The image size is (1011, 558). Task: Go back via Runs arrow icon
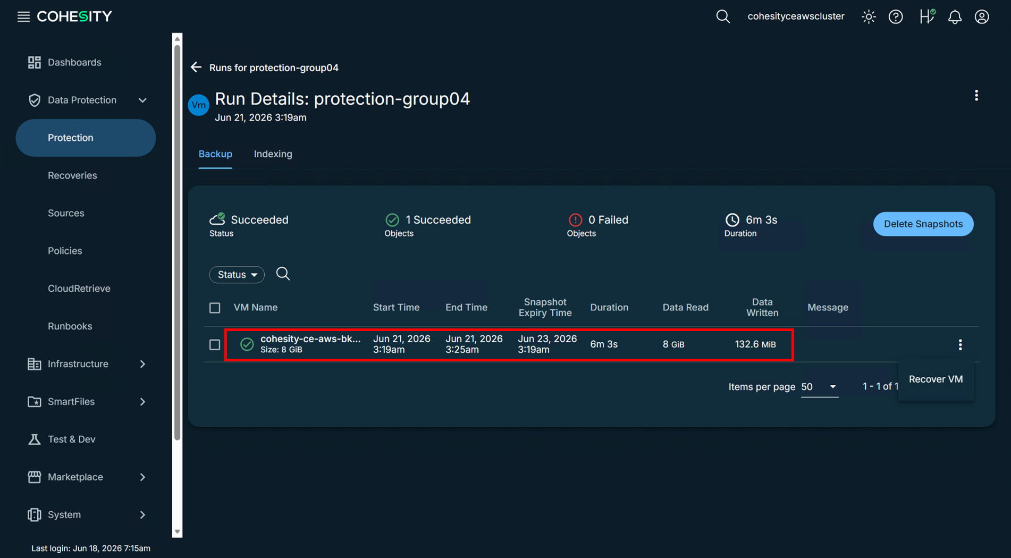196,67
